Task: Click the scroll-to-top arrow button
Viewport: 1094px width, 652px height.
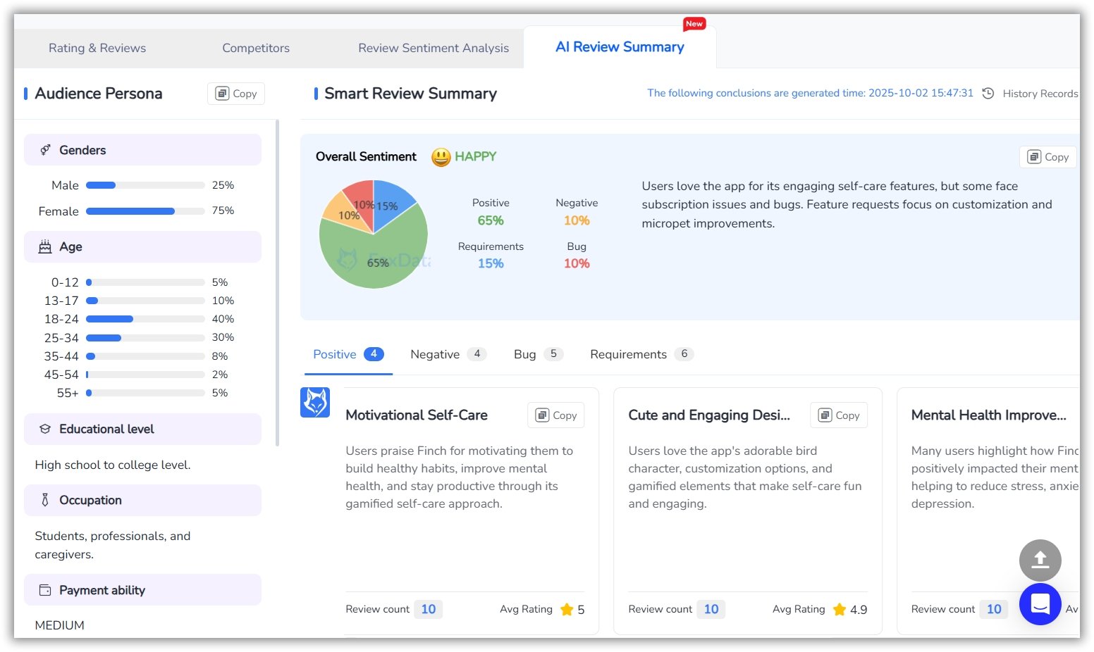Action: pos(1040,560)
